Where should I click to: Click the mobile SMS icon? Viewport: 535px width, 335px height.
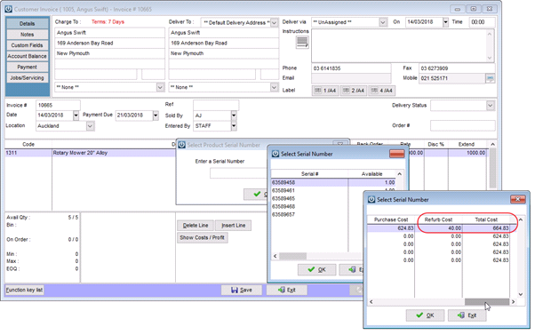point(490,78)
